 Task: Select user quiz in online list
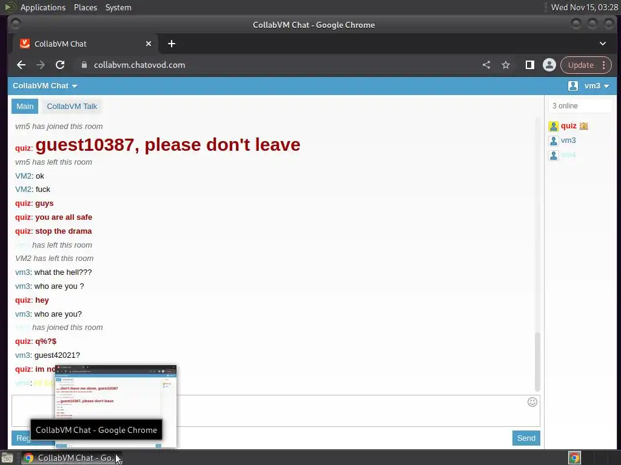[568, 126]
